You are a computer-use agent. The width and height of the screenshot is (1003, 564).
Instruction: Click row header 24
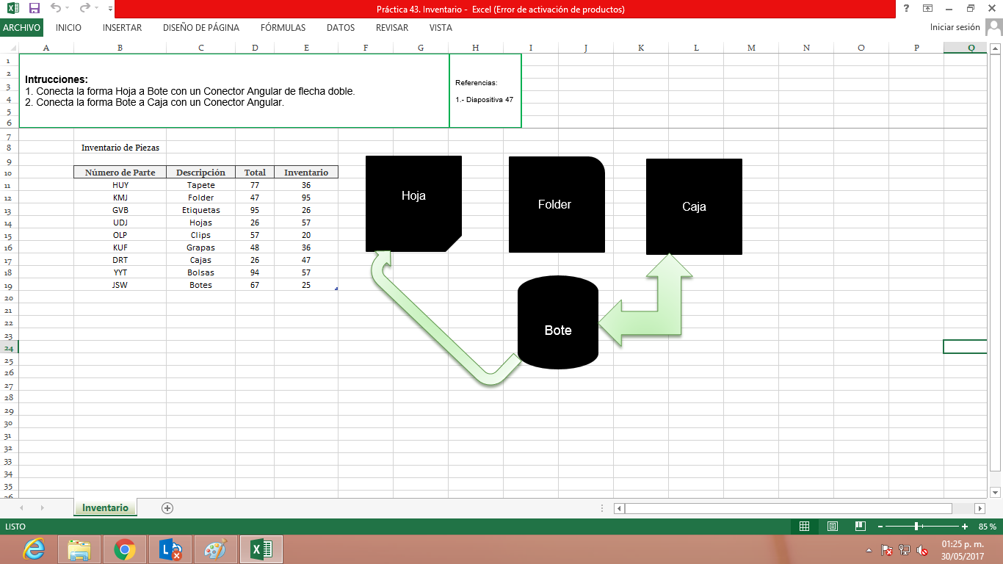pos(9,347)
